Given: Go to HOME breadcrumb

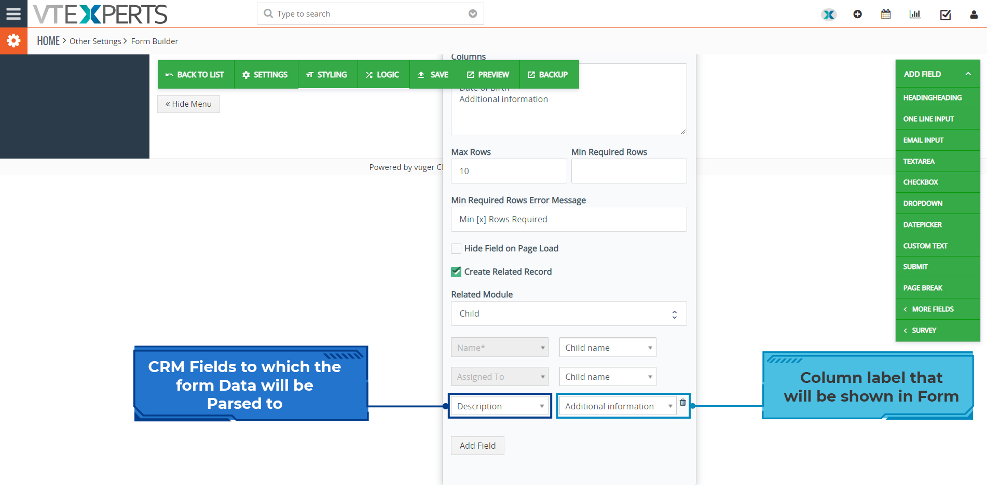Looking at the screenshot, I should pos(48,41).
